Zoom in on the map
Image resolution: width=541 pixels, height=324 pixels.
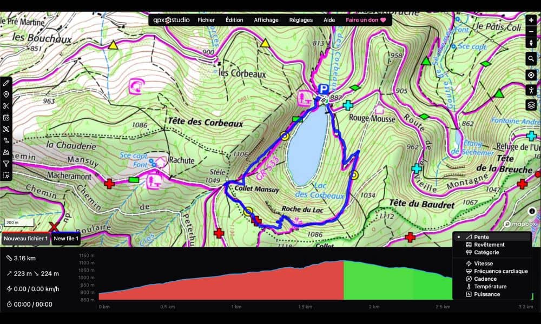pyautogui.click(x=531, y=20)
